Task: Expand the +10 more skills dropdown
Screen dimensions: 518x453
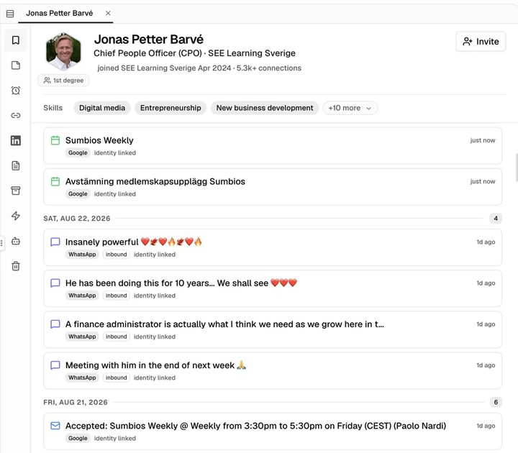Action: (350, 108)
